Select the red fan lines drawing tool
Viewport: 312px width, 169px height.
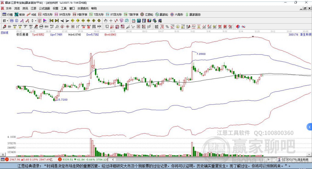click(x=112, y=27)
